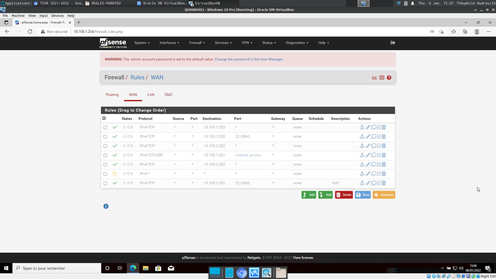Click the orange Separator button

[384, 195]
